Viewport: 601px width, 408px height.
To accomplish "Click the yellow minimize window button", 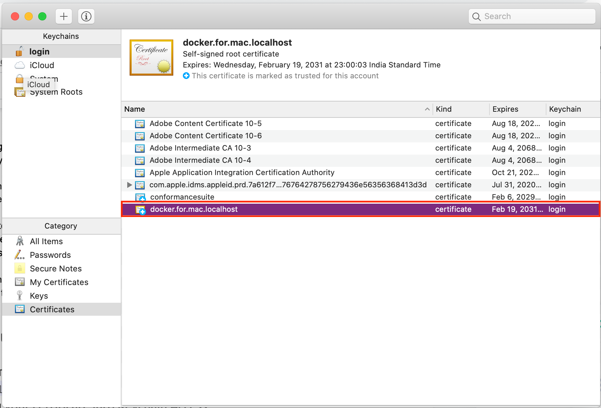I will click(x=29, y=16).
